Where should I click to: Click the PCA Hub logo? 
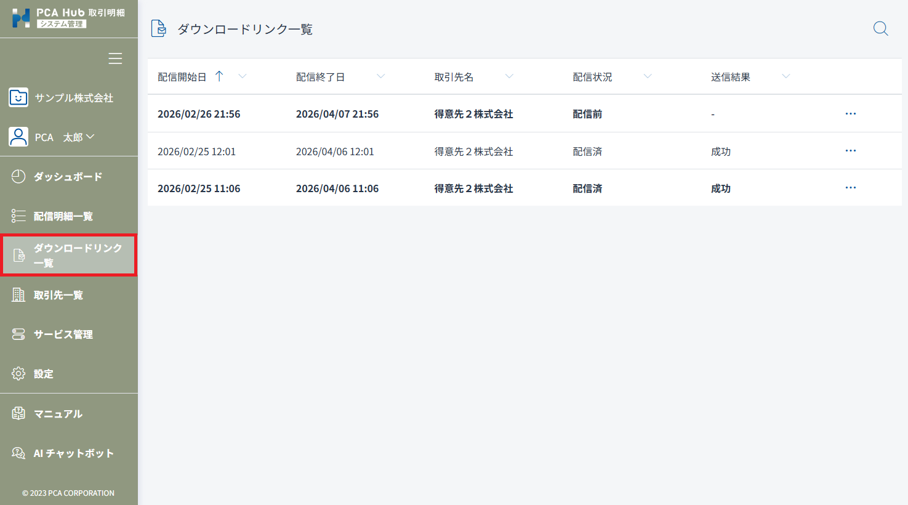click(21, 18)
